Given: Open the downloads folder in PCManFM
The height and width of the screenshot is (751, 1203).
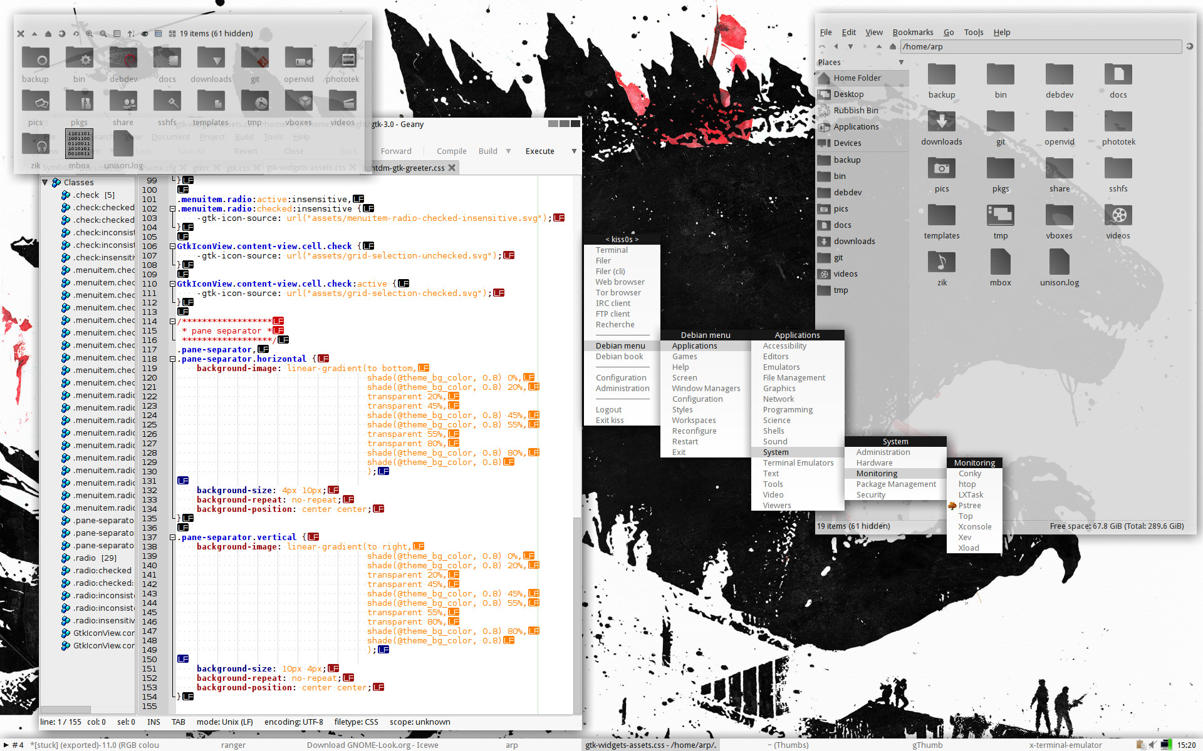Looking at the screenshot, I should click(x=942, y=128).
